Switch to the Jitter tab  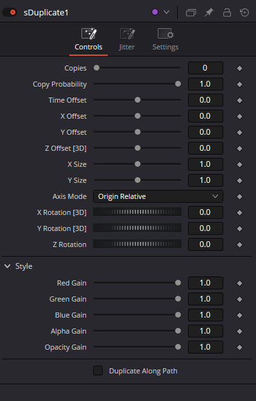pyautogui.click(x=127, y=40)
